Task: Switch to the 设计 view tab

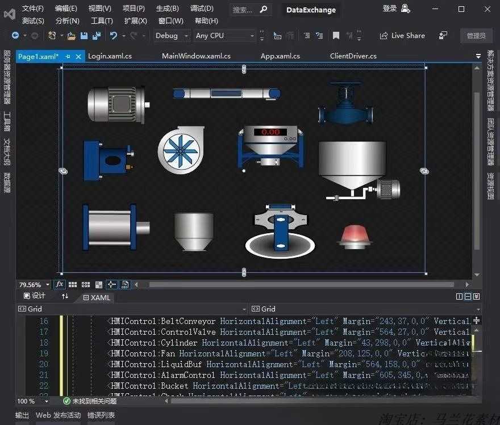Action: 35,296
